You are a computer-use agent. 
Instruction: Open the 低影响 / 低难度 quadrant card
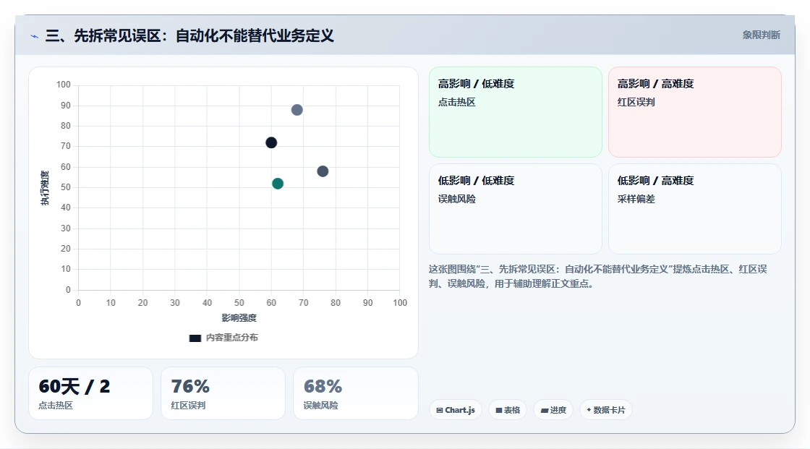click(x=516, y=209)
